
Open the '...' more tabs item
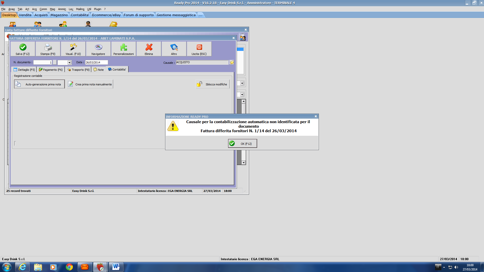click(x=200, y=15)
